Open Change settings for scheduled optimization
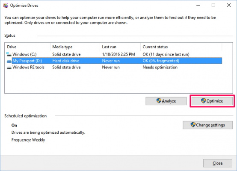Image resolution: width=237 pixels, height=171 pixels. pos(207,125)
